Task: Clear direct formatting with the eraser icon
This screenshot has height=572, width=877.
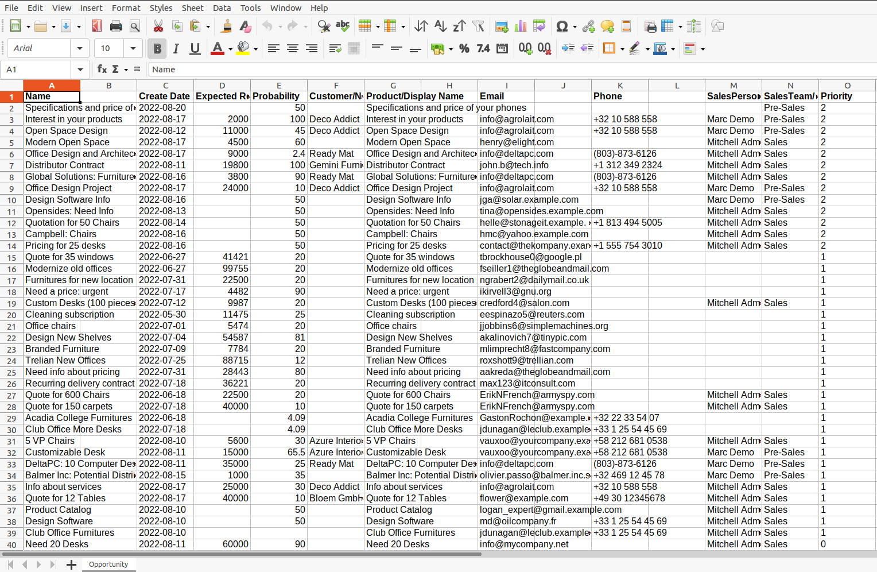Action: click(x=245, y=26)
